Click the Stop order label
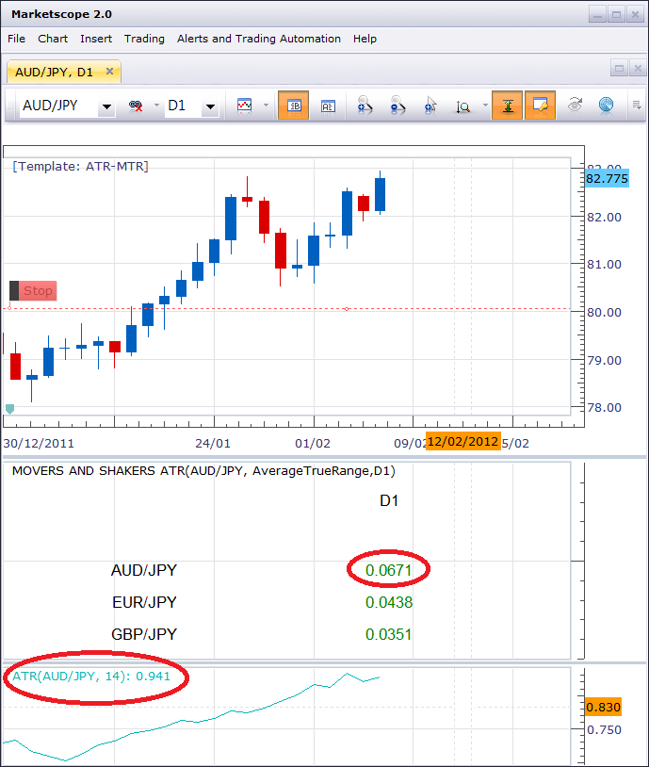Screen dimensions: 649x767 point(33,290)
